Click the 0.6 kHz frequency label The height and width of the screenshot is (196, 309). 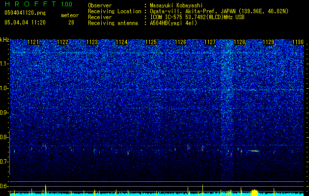click(x=4, y=186)
